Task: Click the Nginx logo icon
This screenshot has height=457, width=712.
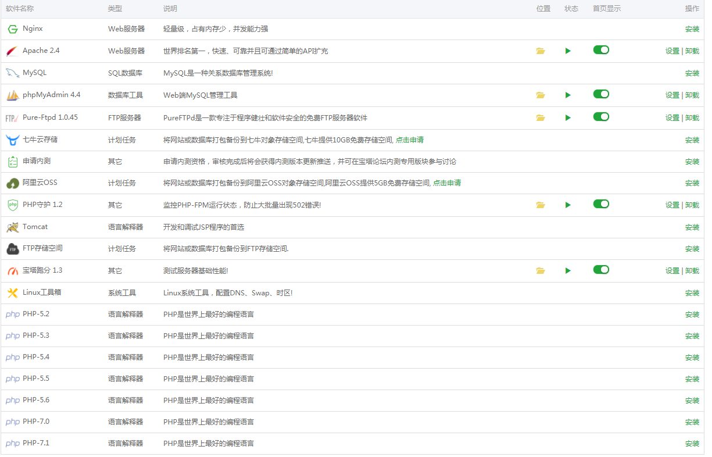Action: [x=13, y=29]
